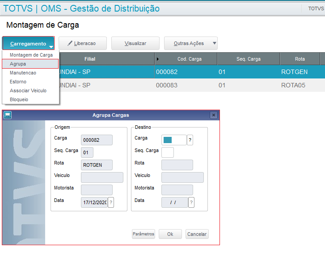Click the Liberacao button label
325x255 pixels.
pyautogui.click(x=85, y=43)
